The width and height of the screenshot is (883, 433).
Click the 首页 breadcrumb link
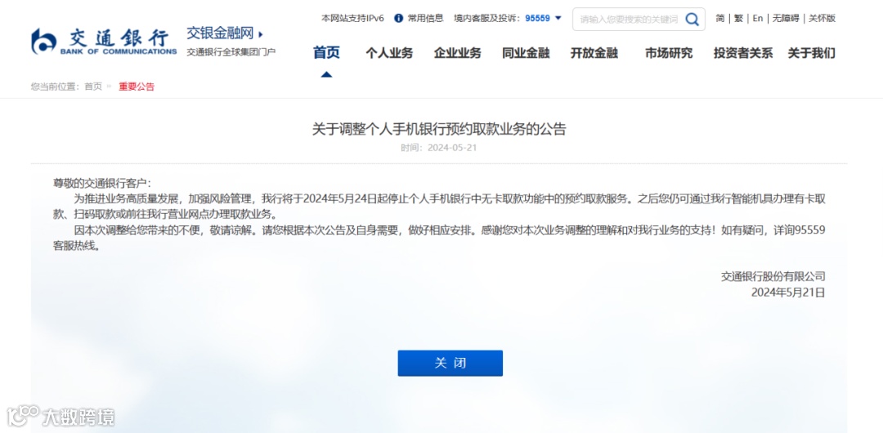[93, 87]
